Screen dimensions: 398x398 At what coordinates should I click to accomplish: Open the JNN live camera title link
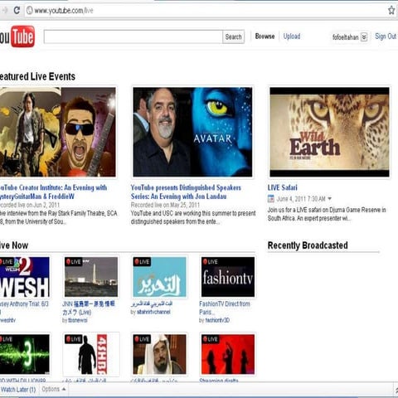tap(89, 308)
